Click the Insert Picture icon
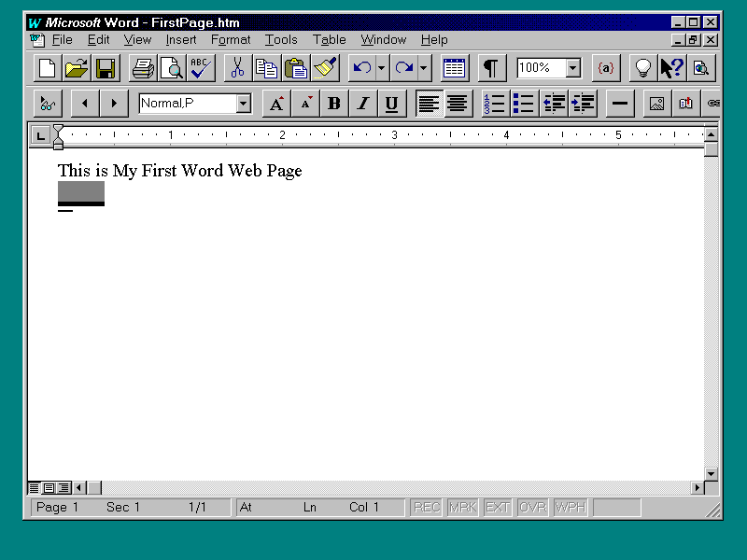 point(656,104)
